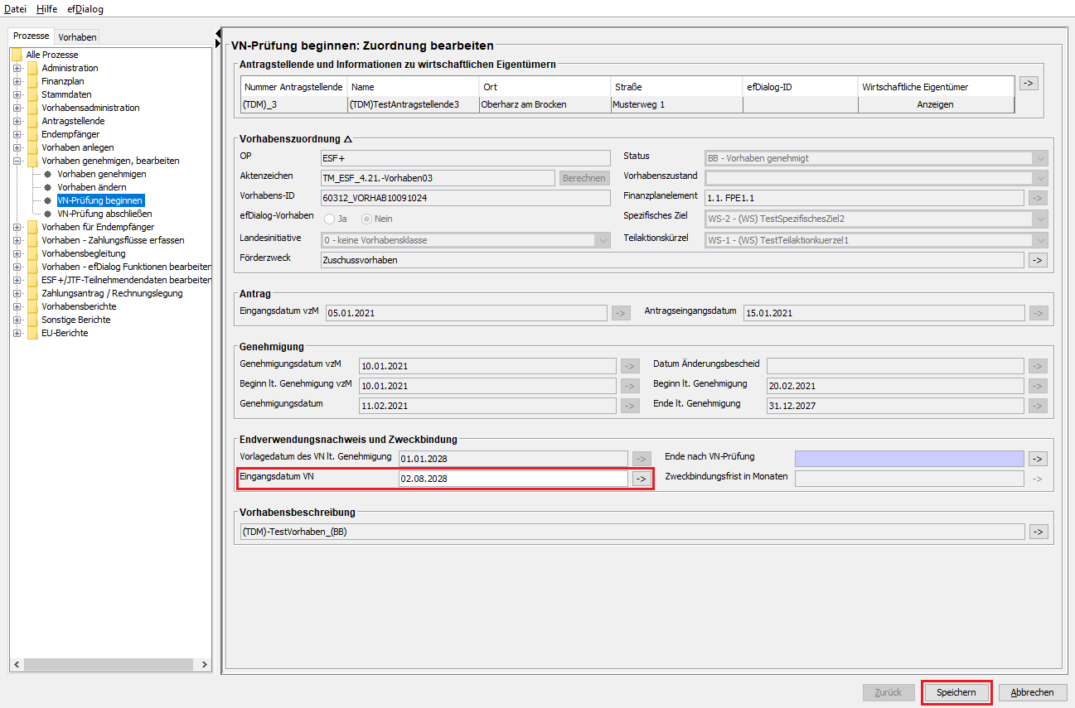
Task: Select the Ja radio button for efDialog-Vorhaben
Action: [x=330, y=219]
